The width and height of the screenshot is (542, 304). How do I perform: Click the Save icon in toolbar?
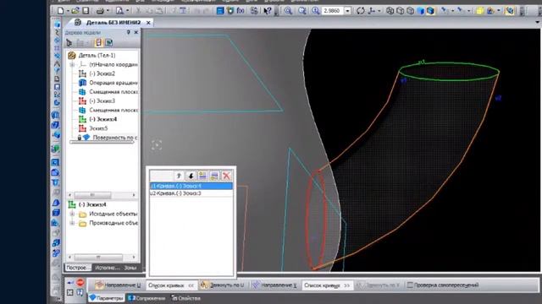[x=86, y=11]
